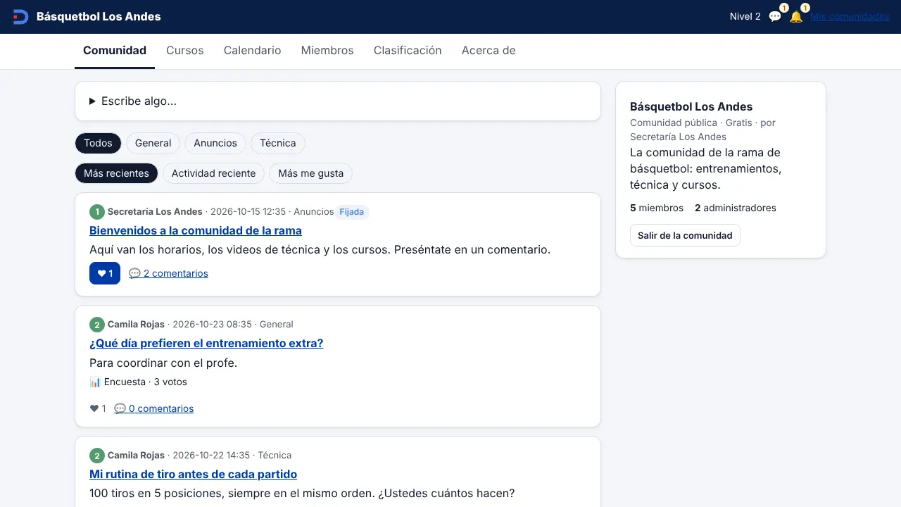This screenshot has height=507, width=901.
Task: Click Salir de la comunidad button
Action: [x=685, y=235]
